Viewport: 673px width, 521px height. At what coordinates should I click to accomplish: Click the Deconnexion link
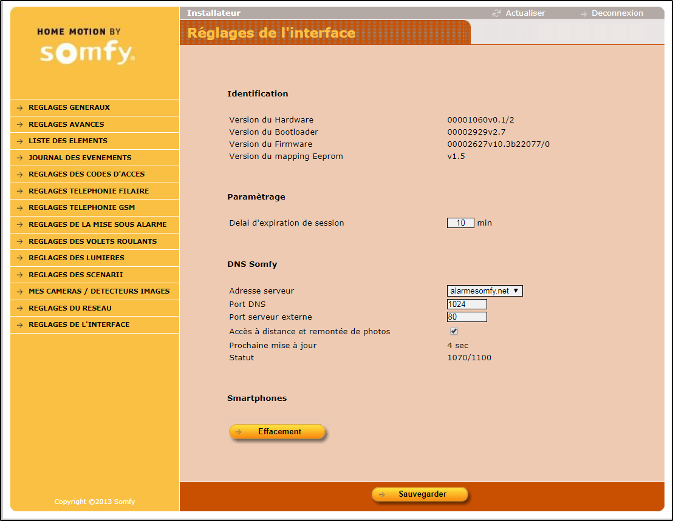tap(617, 13)
